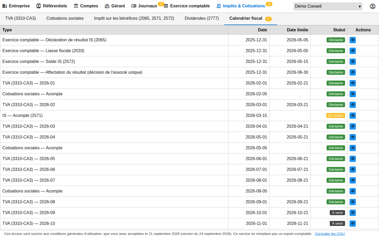Click the En retard status badge
The height and width of the screenshot is (237, 379).
coord(336,116)
